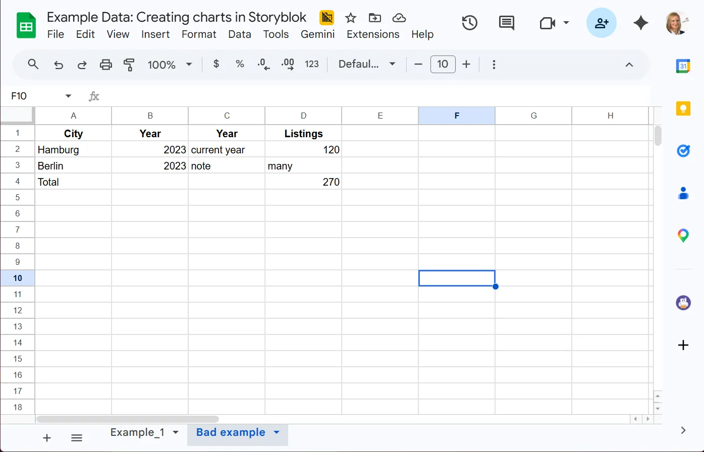The height and width of the screenshot is (452, 704).
Task: Open Google Keep side panel
Action: point(683,108)
